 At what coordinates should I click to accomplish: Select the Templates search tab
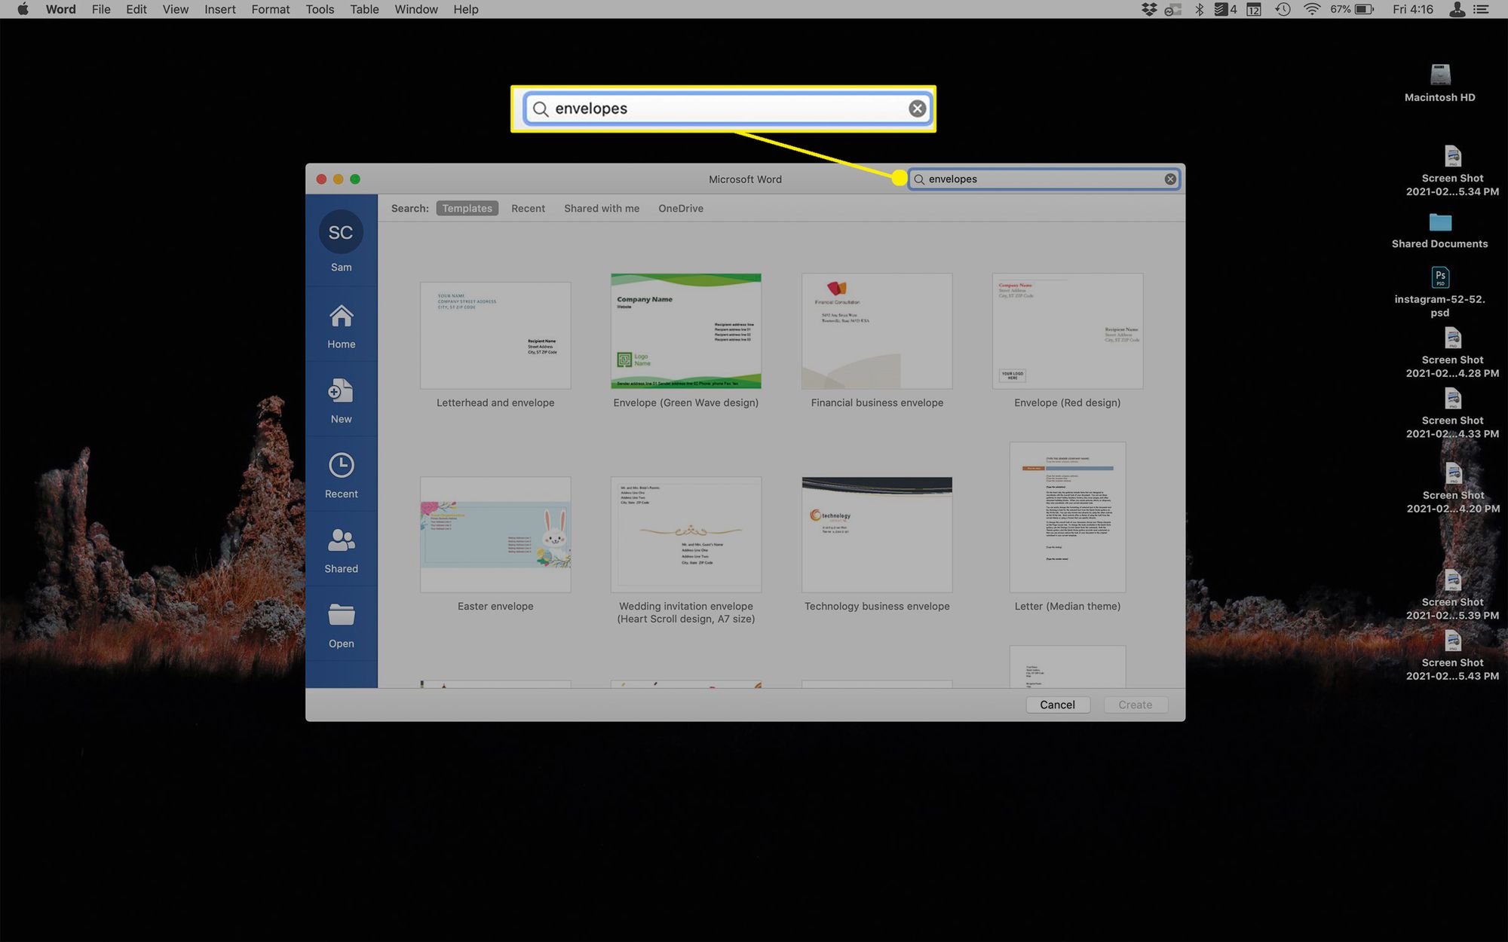466,207
